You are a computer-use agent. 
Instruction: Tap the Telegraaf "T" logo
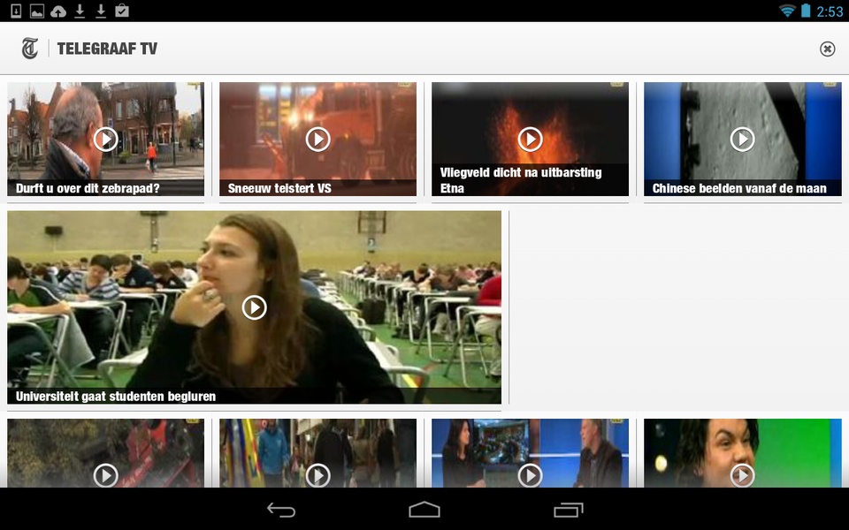pos(30,48)
